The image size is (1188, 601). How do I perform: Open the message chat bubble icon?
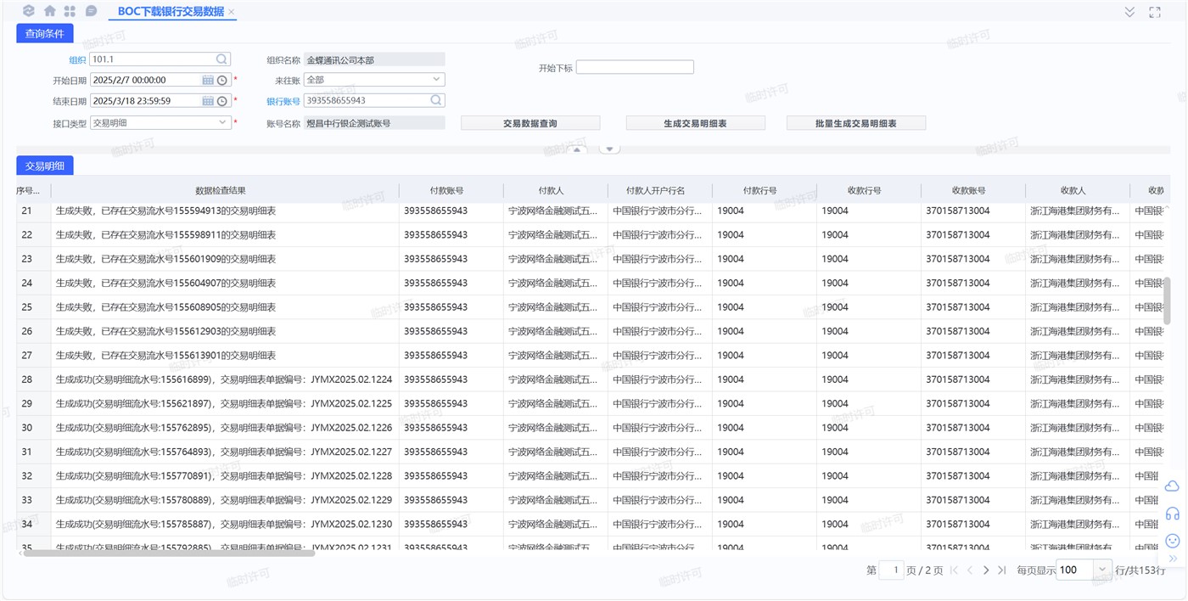pyautogui.click(x=91, y=11)
